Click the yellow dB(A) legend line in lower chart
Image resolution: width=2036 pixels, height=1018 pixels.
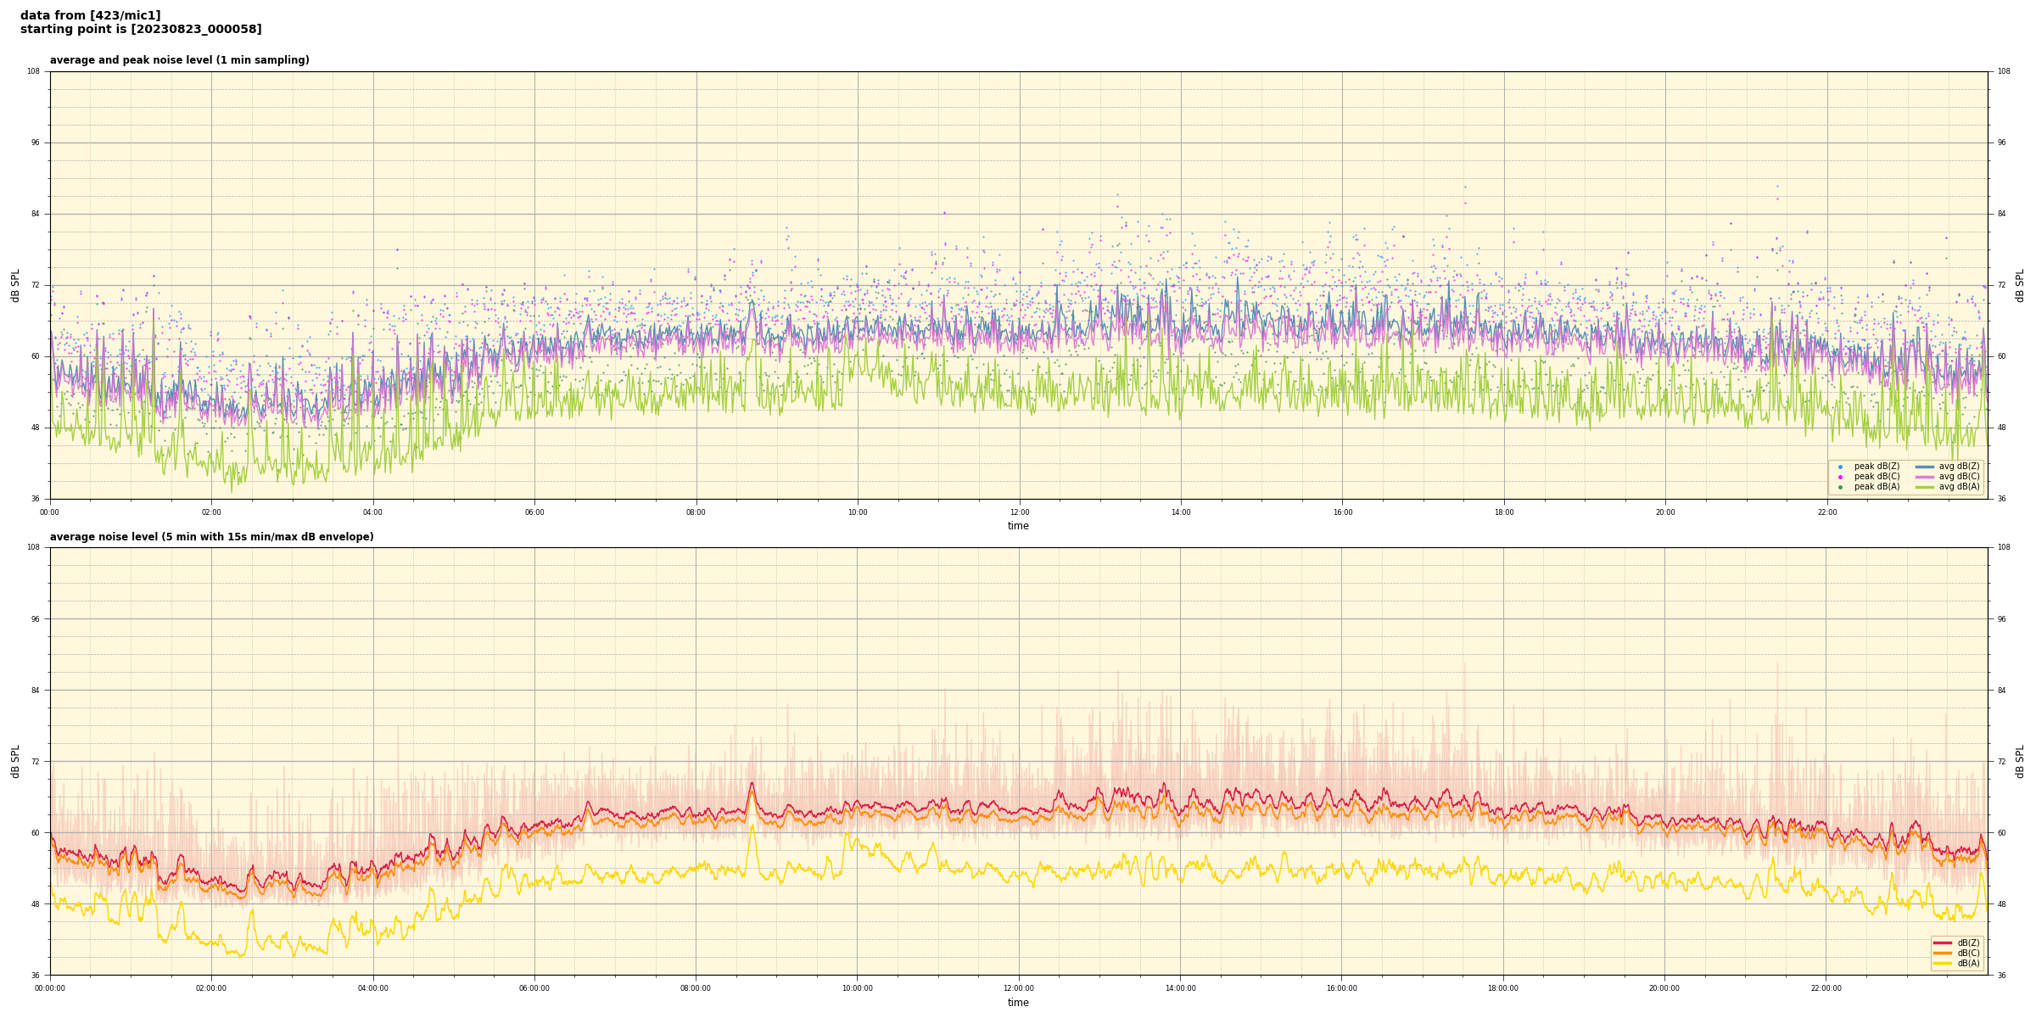click(x=1943, y=963)
